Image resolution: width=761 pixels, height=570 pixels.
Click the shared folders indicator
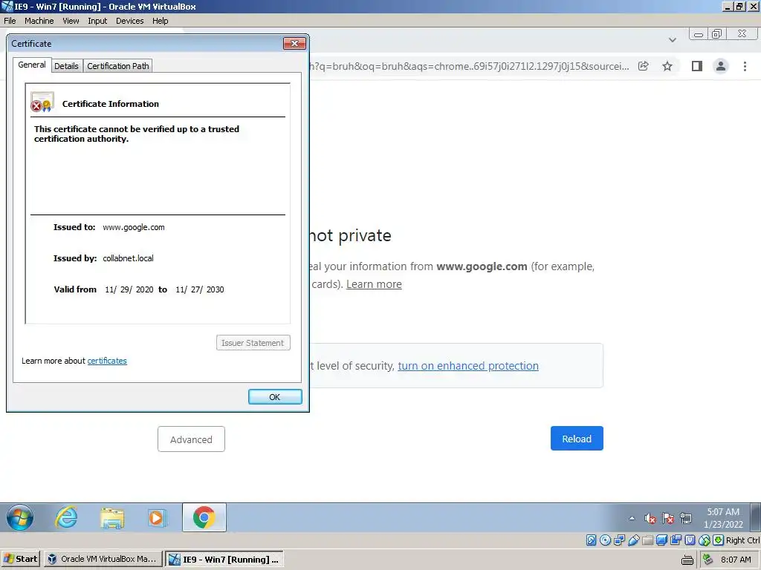click(x=647, y=540)
